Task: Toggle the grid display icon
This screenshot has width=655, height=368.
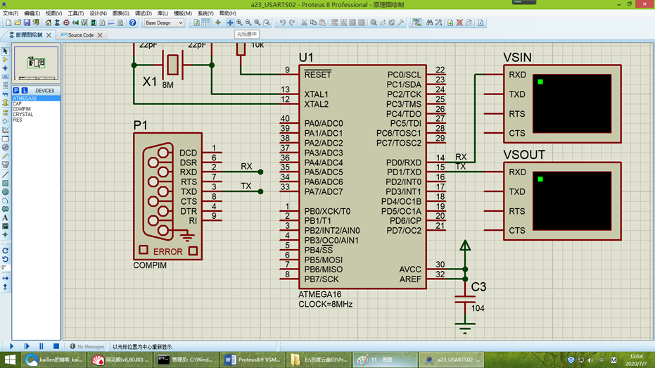Action: (206, 23)
